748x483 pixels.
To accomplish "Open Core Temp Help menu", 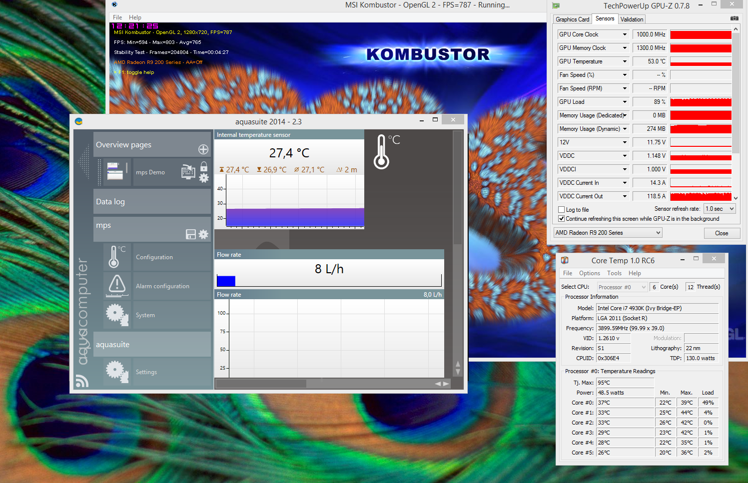I will 635,273.
